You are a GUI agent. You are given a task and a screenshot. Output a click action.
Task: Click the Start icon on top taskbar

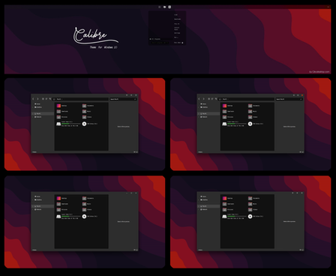coord(160,7)
